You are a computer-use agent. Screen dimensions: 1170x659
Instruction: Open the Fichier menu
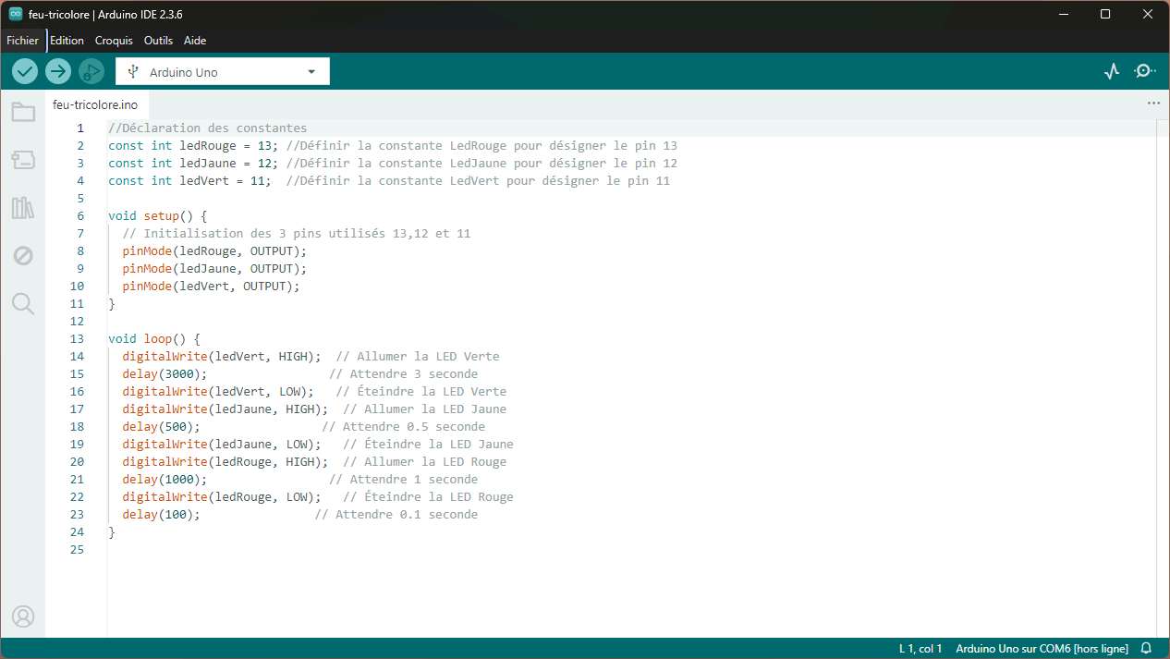pyautogui.click(x=23, y=41)
